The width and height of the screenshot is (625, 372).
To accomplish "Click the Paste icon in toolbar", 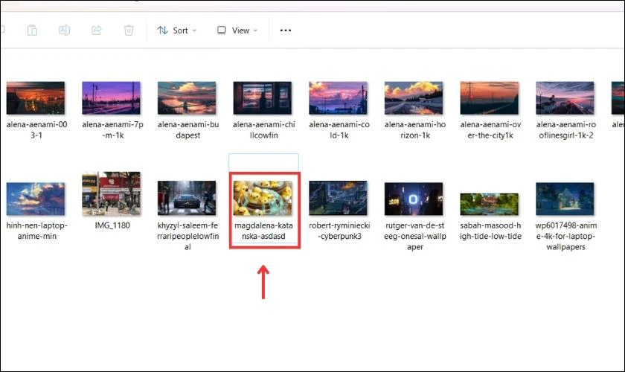I will pos(32,31).
